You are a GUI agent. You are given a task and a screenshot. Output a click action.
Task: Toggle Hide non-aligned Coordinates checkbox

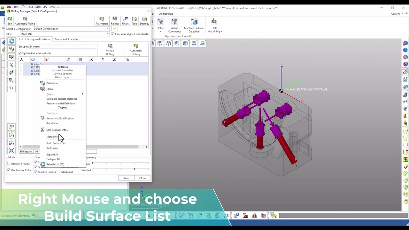point(113,34)
